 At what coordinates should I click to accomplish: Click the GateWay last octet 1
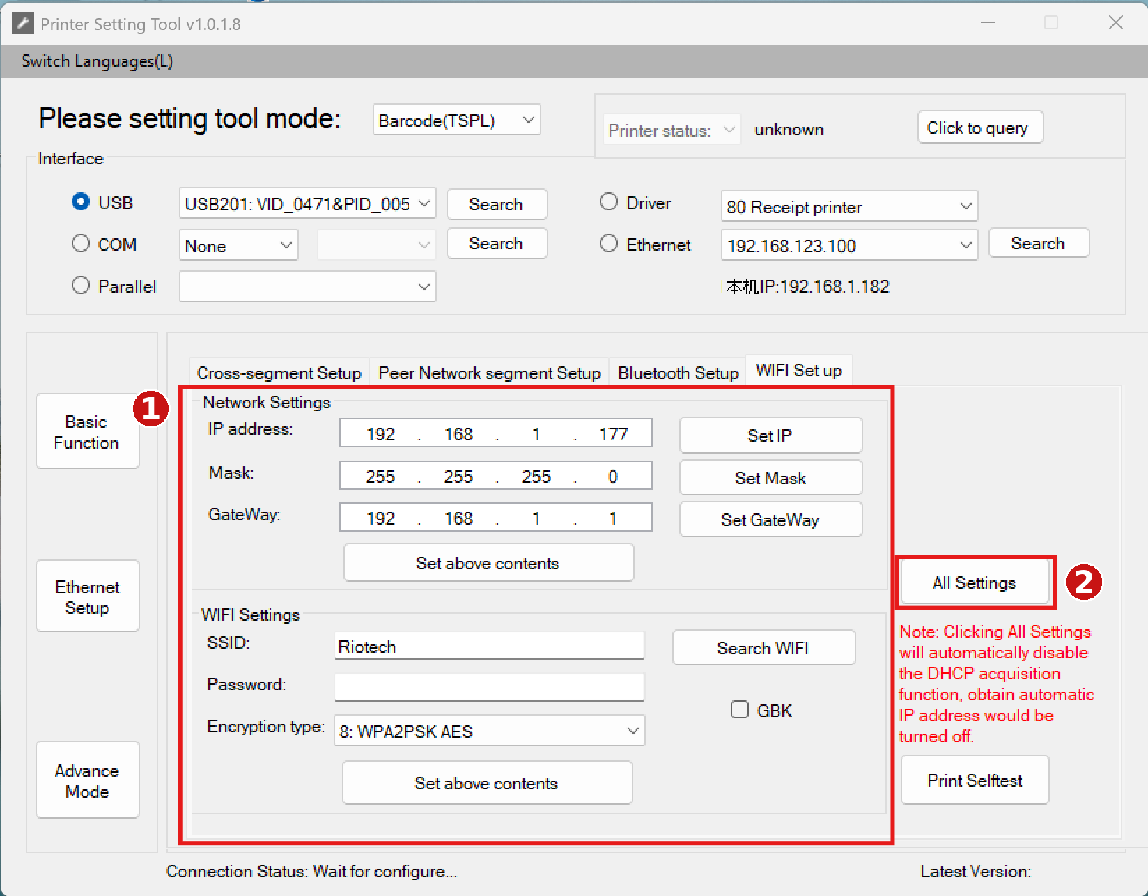(x=613, y=518)
